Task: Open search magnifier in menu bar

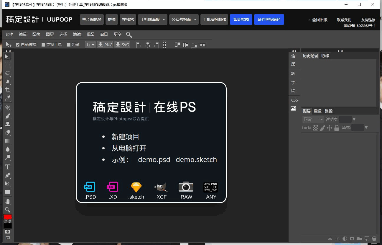Action: coord(129,35)
